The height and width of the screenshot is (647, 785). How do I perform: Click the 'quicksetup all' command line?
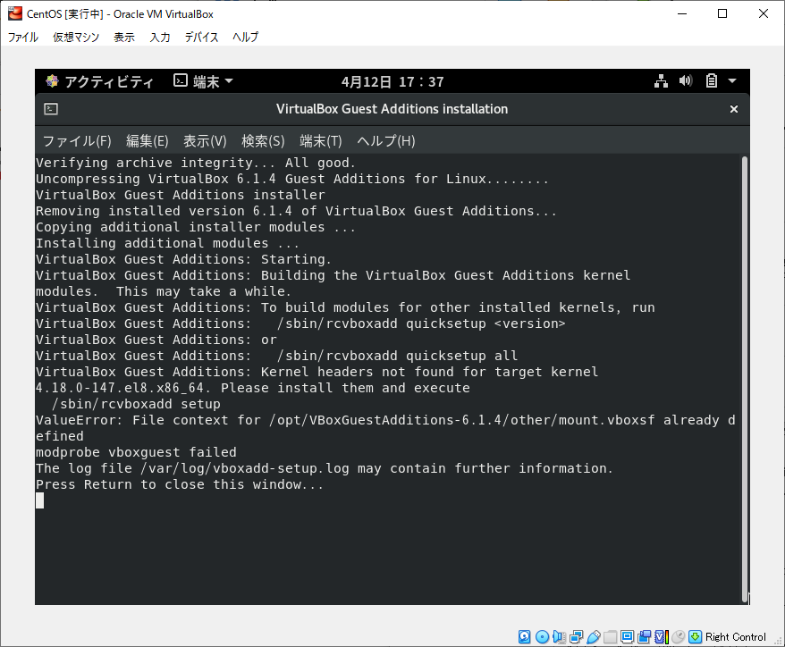277,356
